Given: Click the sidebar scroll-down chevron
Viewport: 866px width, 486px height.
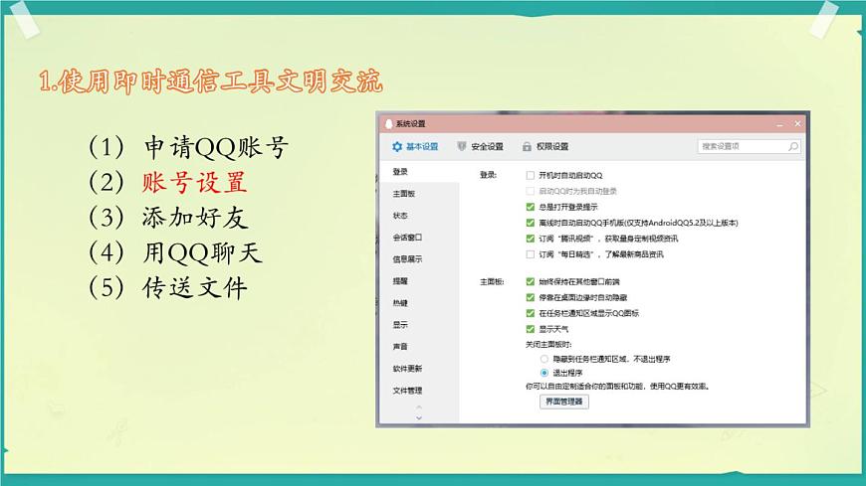Looking at the screenshot, I should pyautogui.click(x=419, y=418).
